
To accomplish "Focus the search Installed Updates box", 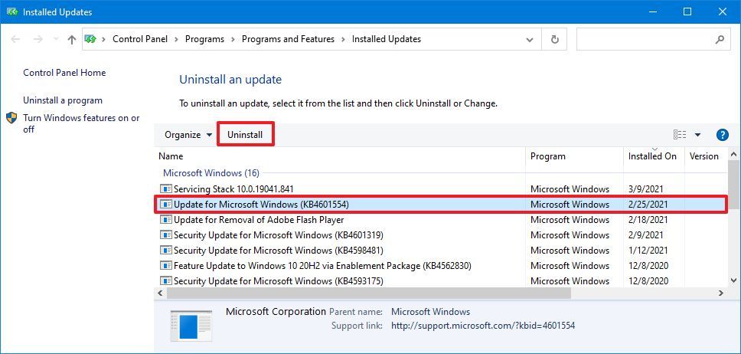I will [653, 39].
